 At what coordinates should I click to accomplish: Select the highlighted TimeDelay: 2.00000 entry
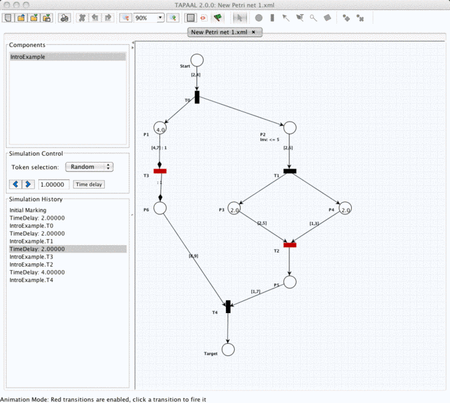(68, 249)
